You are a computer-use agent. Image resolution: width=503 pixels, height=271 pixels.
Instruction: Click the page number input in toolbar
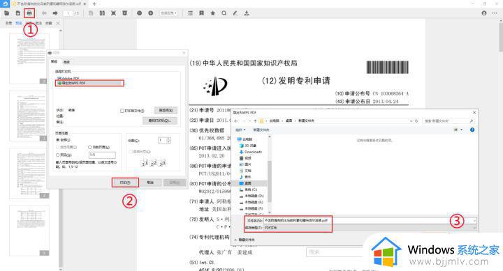click(x=68, y=13)
